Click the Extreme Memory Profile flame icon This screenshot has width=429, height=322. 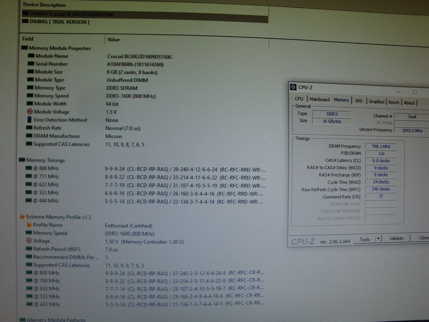pyautogui.click(x=22, y=217)
